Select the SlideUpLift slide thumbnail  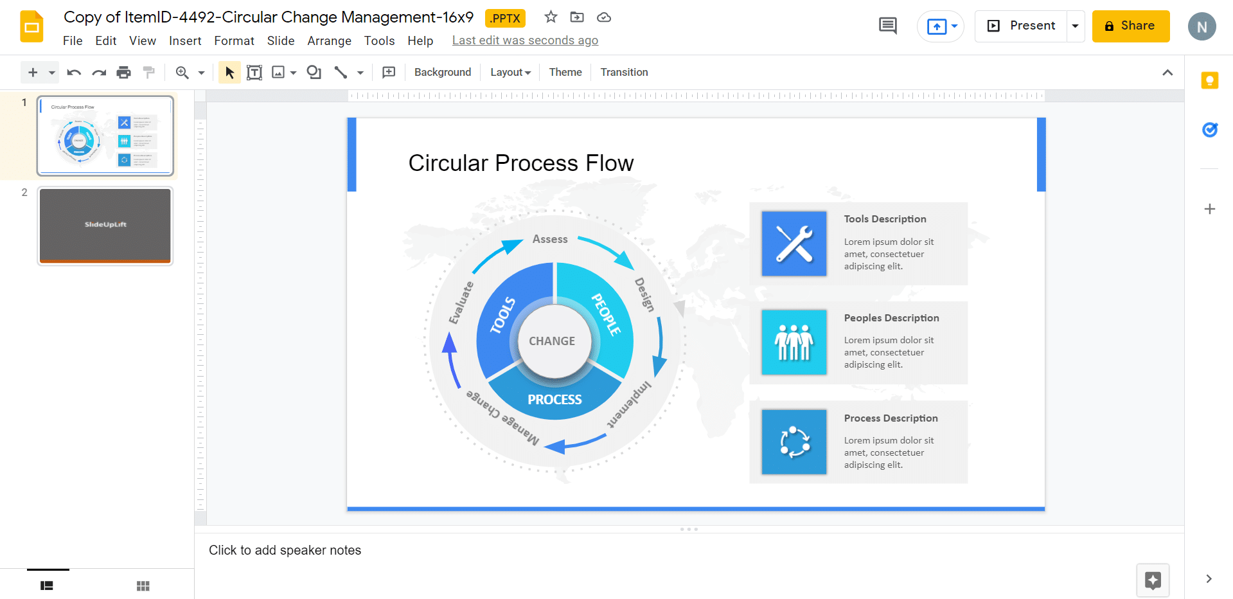pyautogui.click(x=105, y=226)
